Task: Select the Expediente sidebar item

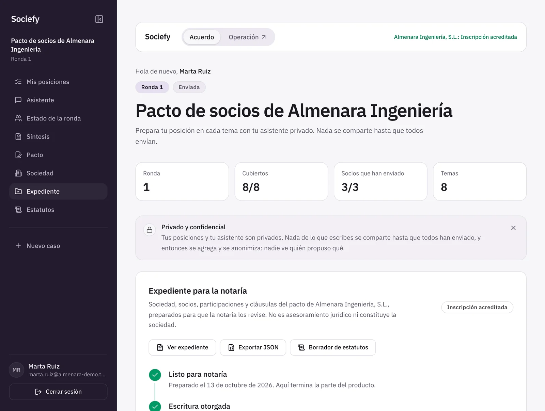Action: coord(58,191)
